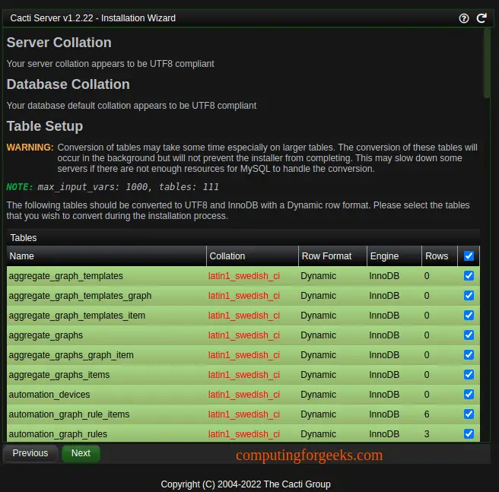The width and height of the screenshot is (499, 492).
Task: Select the aggregate_graphs_graph_item name cell
Action: (72, 355)
